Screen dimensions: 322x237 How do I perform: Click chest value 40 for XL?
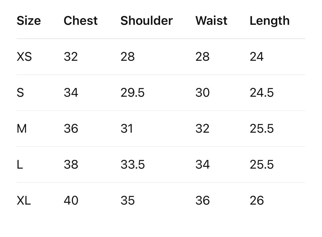tap(71, 200)
